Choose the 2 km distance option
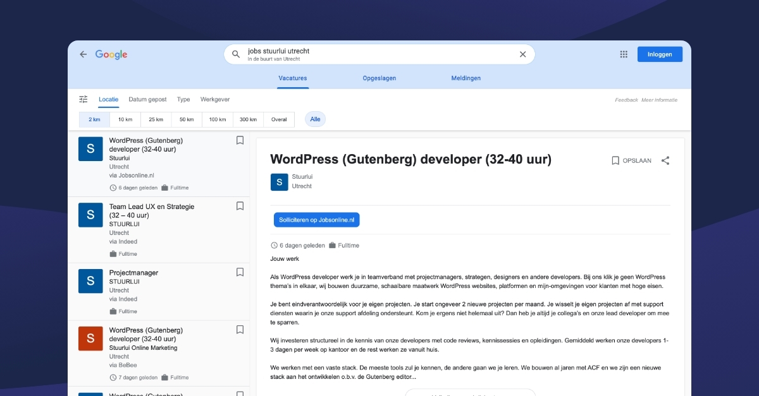The height and width of the screenshot is (396, 759). [94, 119]
